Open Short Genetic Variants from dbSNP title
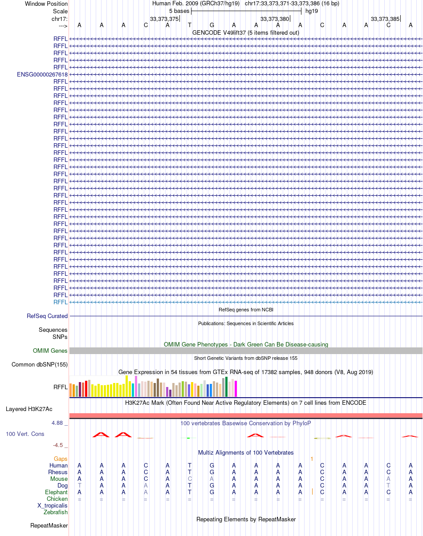 pyautogui.click(x=246, y=358)
